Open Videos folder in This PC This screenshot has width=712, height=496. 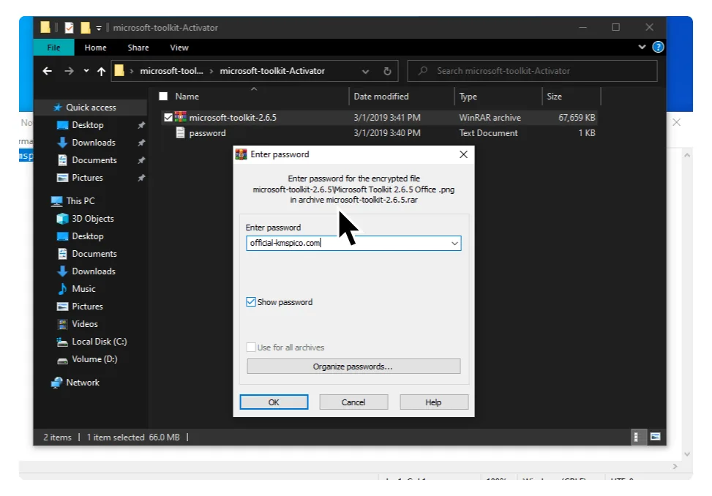point(84,324)
